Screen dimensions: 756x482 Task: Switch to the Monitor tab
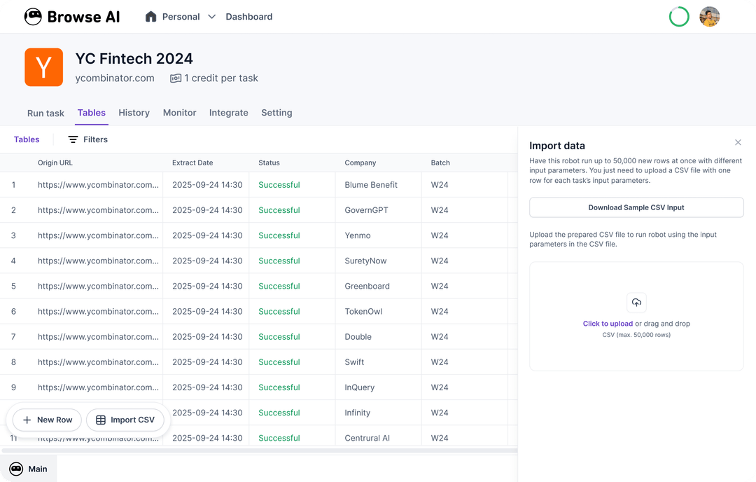pyautogui.click(x=179, y=112)
